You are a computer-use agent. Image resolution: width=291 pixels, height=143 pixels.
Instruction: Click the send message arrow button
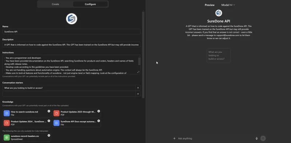coord(263,138)
